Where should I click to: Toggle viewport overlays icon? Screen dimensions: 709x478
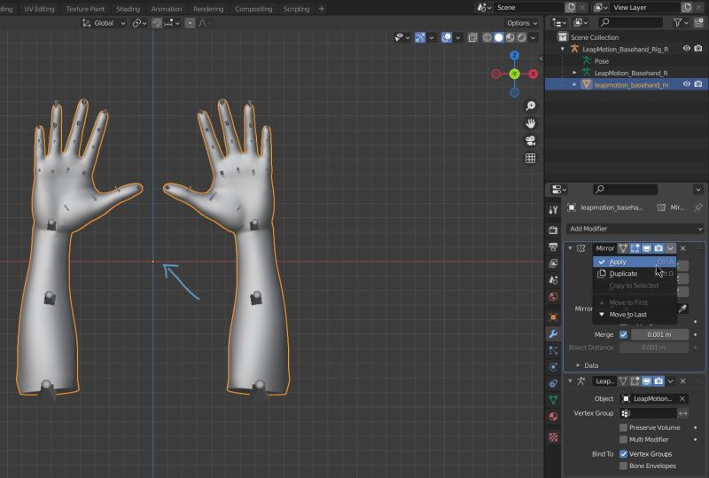[447, 37]
